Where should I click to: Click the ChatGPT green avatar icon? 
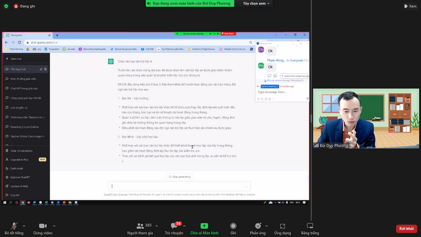click(x=110, y=62)
